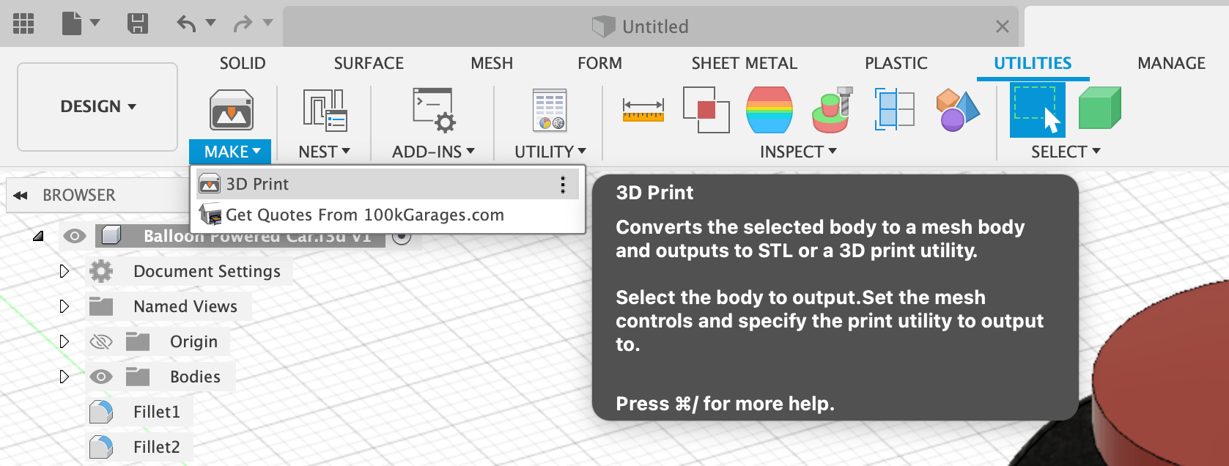Viewport: 1229px width, 466px height.
Task: Select the Zebra Analysis striped icon
Action: coord(769,110)
